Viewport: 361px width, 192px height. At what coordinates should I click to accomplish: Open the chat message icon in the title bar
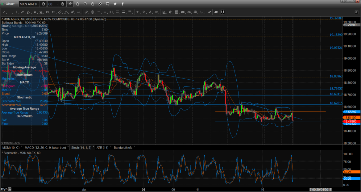(107, 4)
